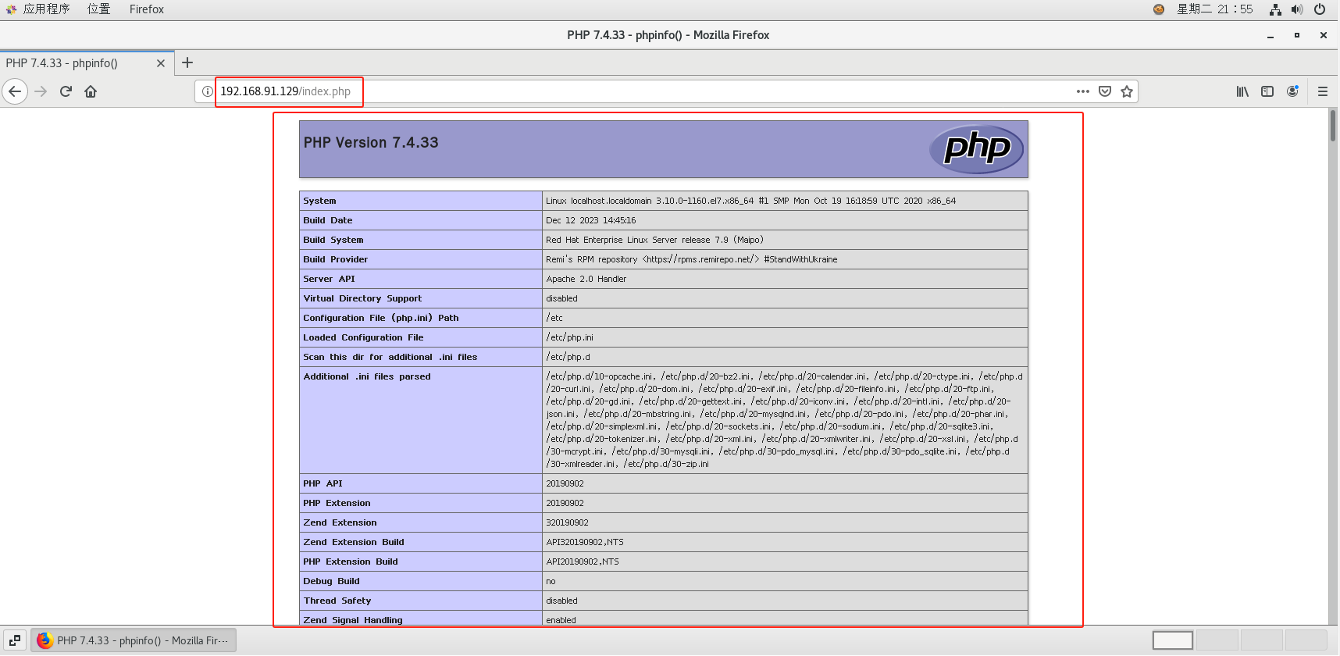Screen dimensions: 1340x656
Task: Click the 'Debug Build' row label
Action: click(x=331, y=581)
